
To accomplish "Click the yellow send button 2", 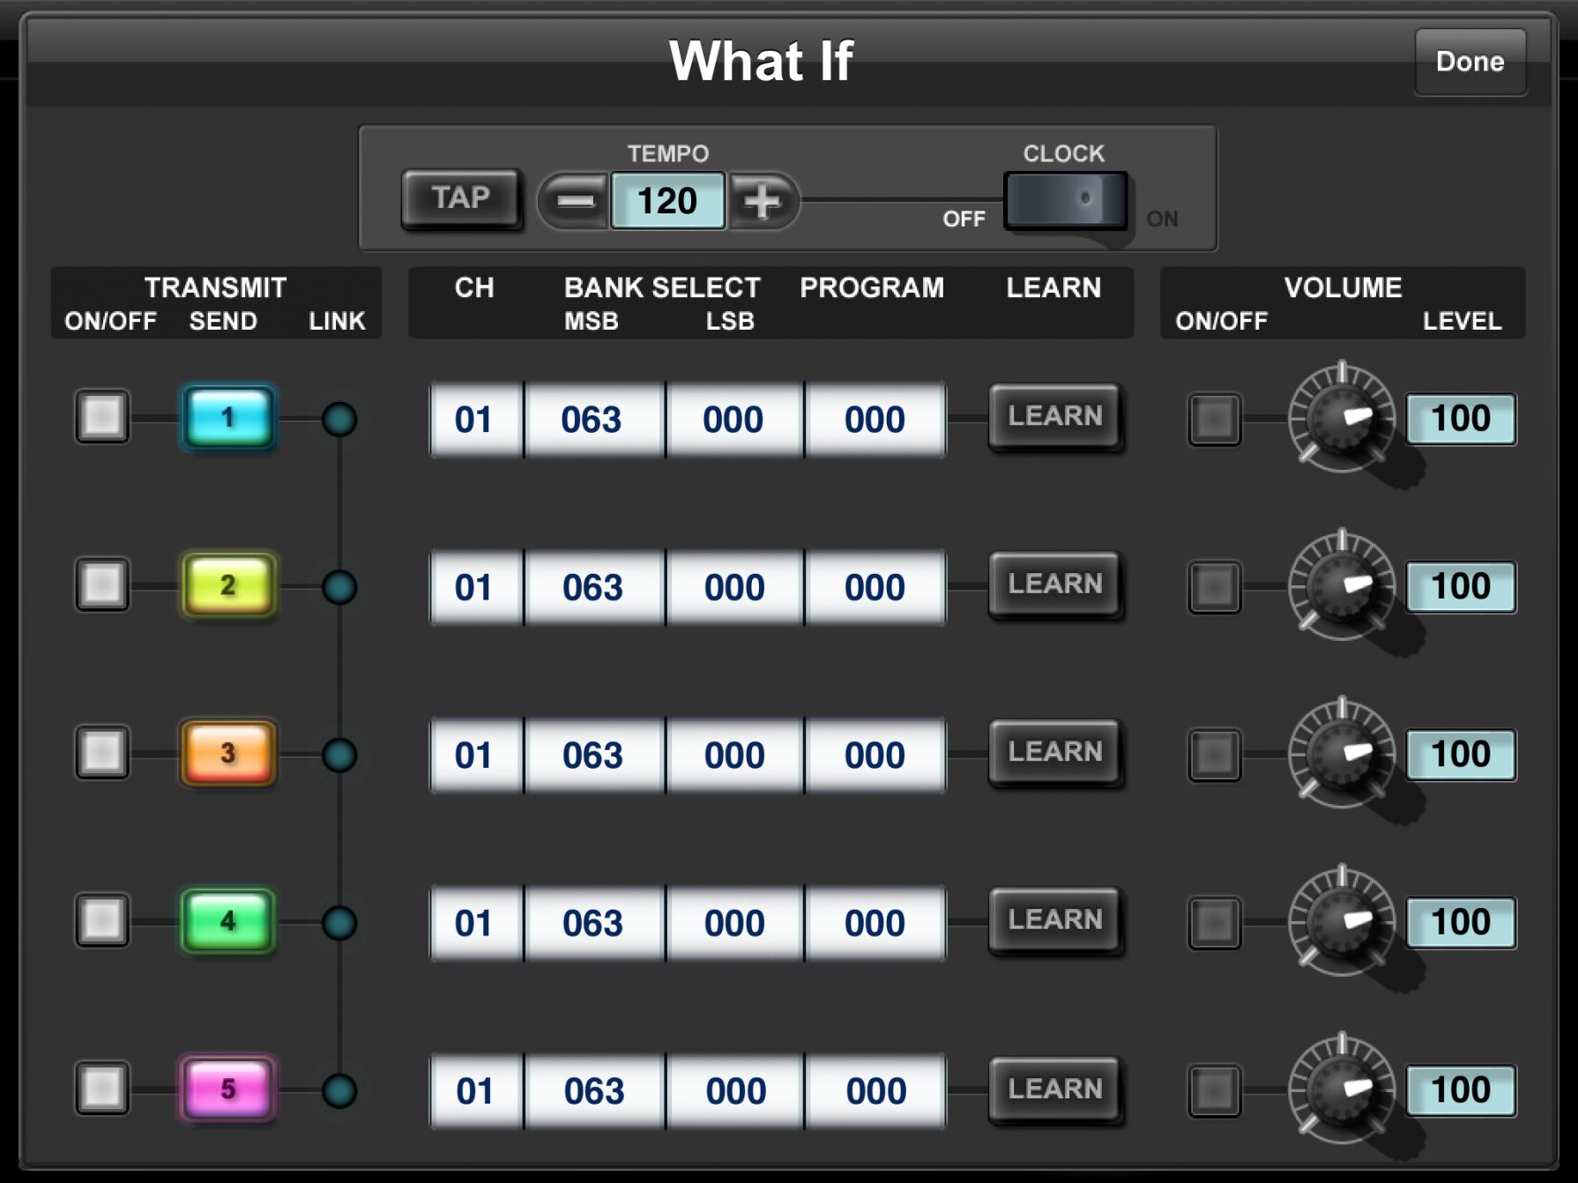I will coord(228,584).
